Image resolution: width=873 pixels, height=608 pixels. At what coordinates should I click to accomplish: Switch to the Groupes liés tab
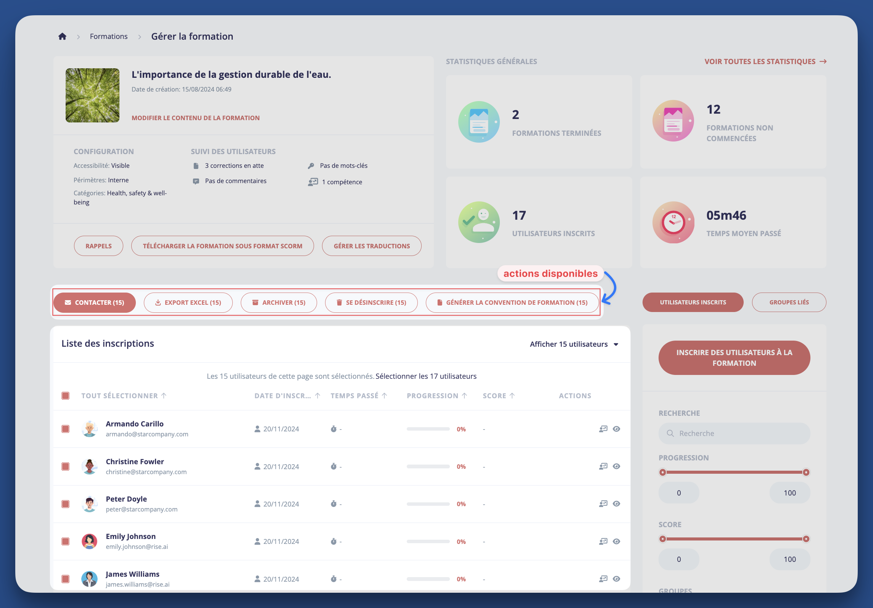pos(789,302)
